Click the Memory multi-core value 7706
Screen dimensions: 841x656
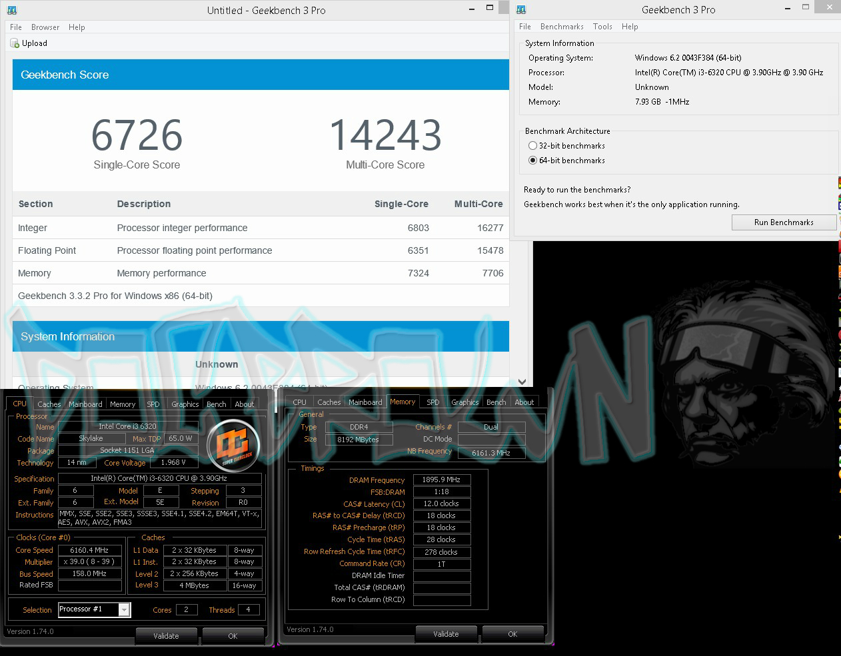492,273
